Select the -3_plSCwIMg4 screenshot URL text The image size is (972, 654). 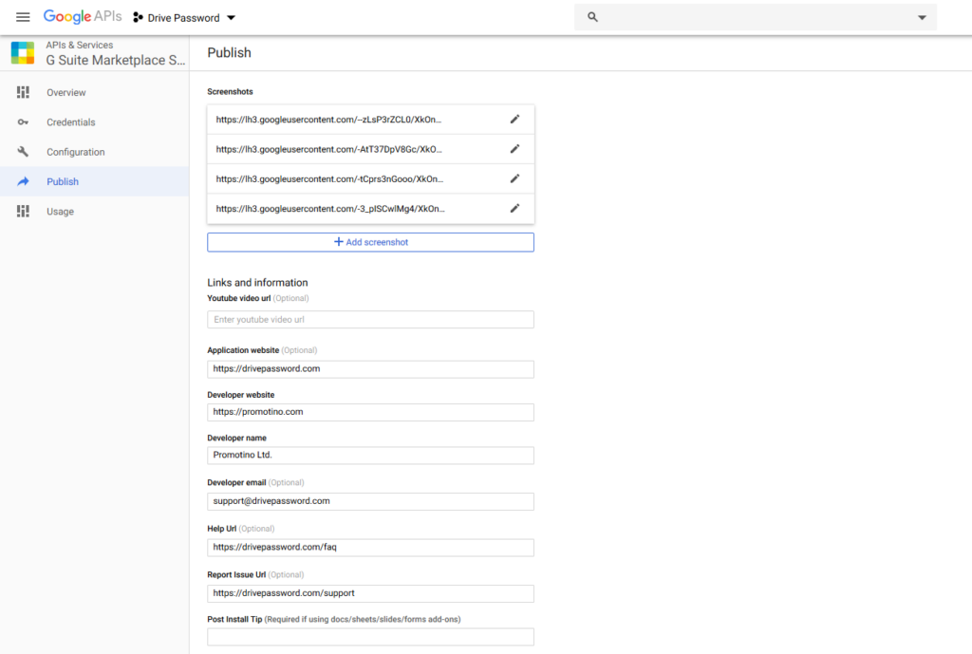point(329,209)
